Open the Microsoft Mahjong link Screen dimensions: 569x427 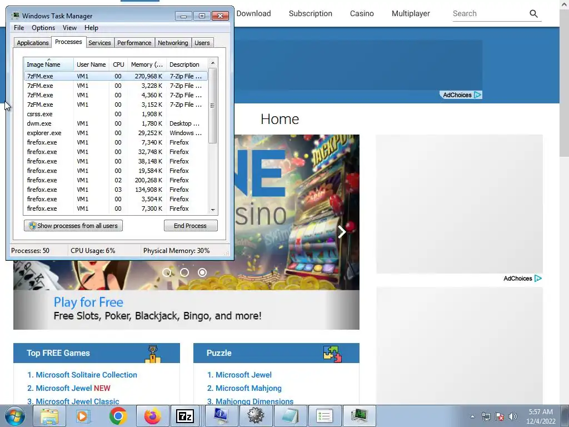point(248,388)
